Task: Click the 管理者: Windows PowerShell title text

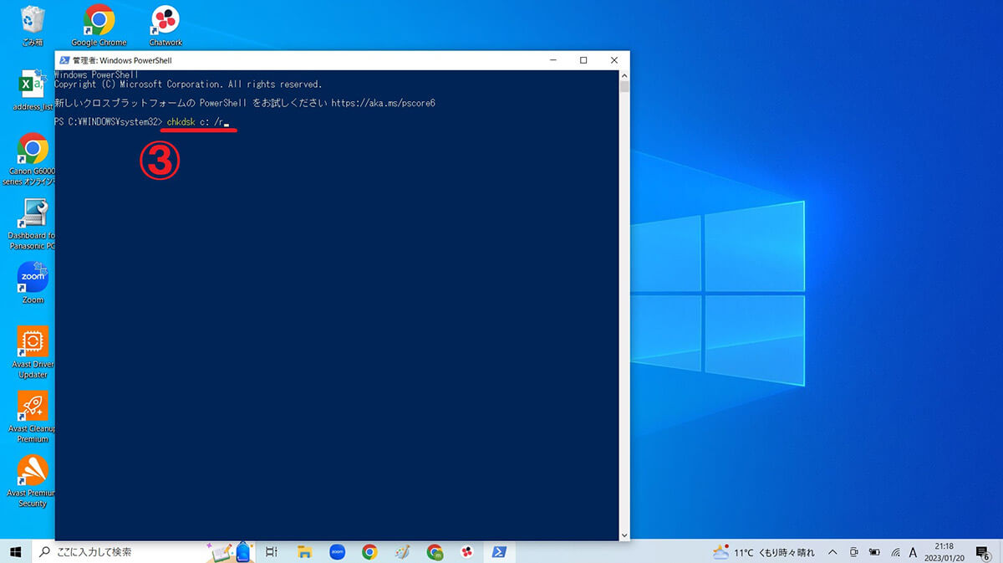Action: (122, 60)
